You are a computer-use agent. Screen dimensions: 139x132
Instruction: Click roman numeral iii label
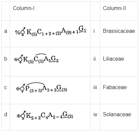click(x=95, y=87)
